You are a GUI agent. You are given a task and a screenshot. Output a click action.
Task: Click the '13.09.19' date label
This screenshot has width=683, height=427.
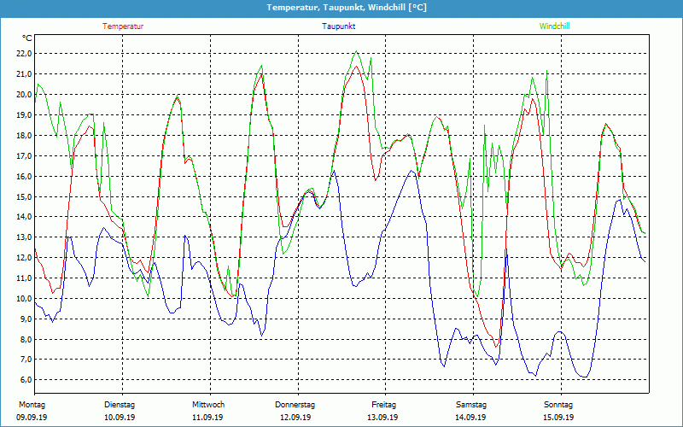point(382,418)
